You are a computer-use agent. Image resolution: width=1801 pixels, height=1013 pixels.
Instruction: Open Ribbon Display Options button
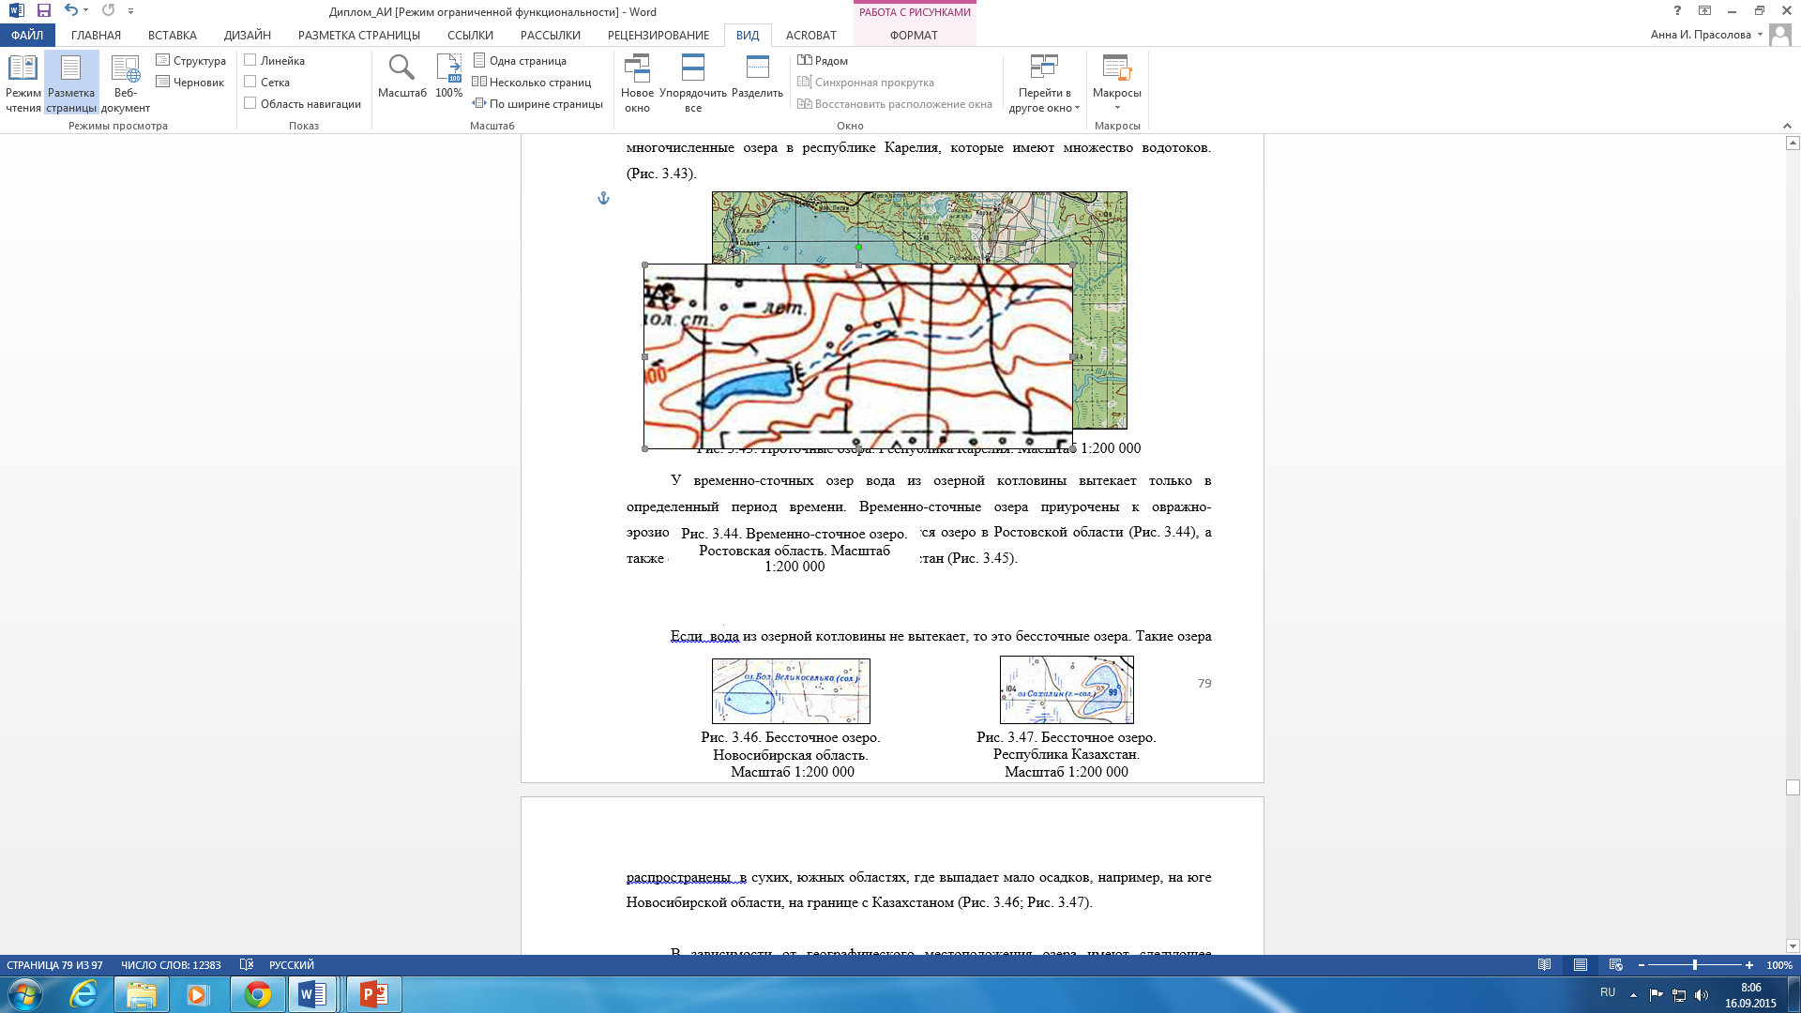click(x=1704, y=11)
